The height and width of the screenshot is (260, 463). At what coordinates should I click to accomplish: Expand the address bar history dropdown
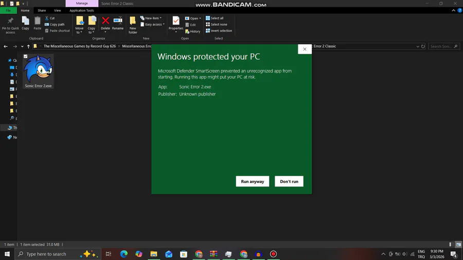coord(418,46)
